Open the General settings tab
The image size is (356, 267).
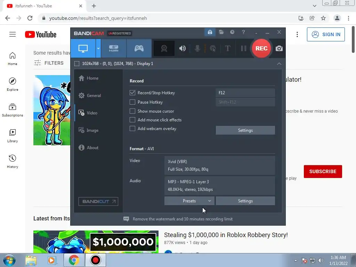[x=90, y=96]
